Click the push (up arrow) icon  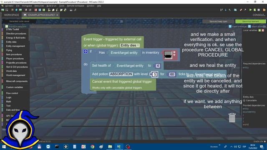coord(229,10)
